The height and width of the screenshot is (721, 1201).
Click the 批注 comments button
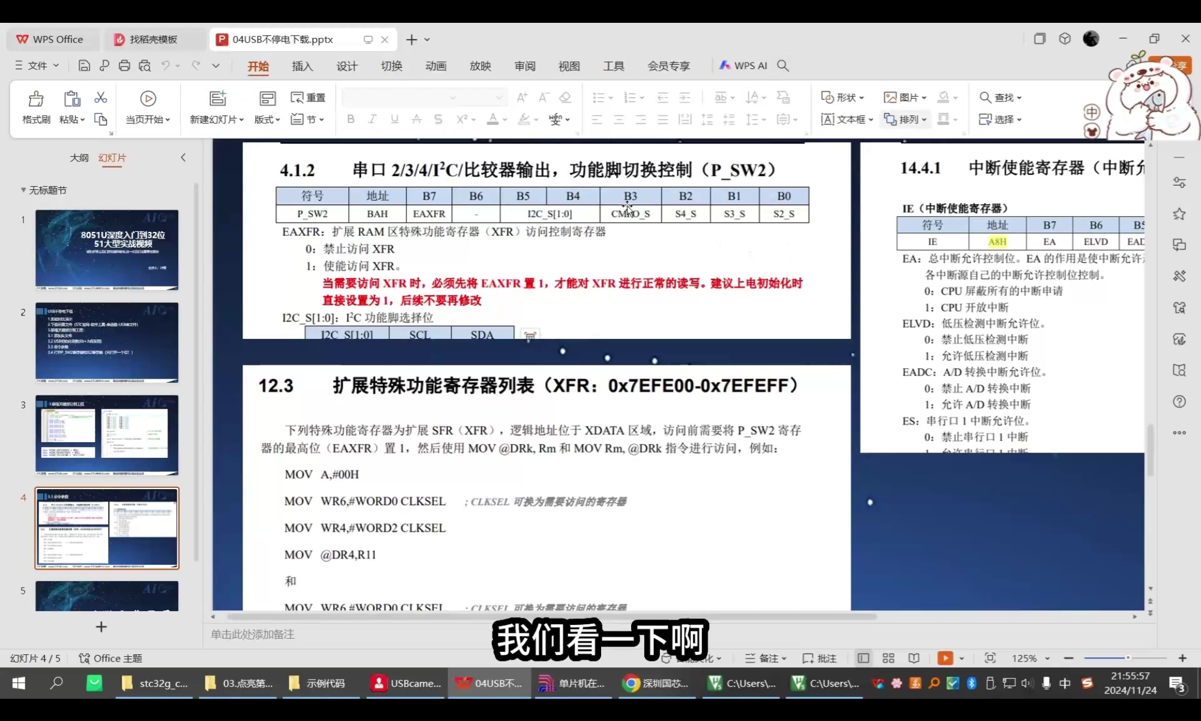pos(820,658)
